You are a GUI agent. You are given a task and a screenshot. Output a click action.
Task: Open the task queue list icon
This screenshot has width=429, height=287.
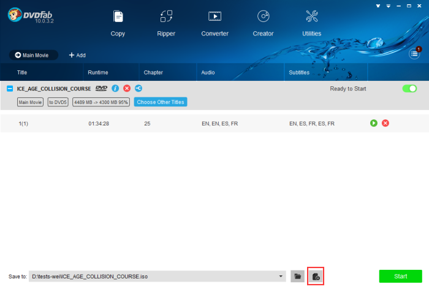click(415, 54)
